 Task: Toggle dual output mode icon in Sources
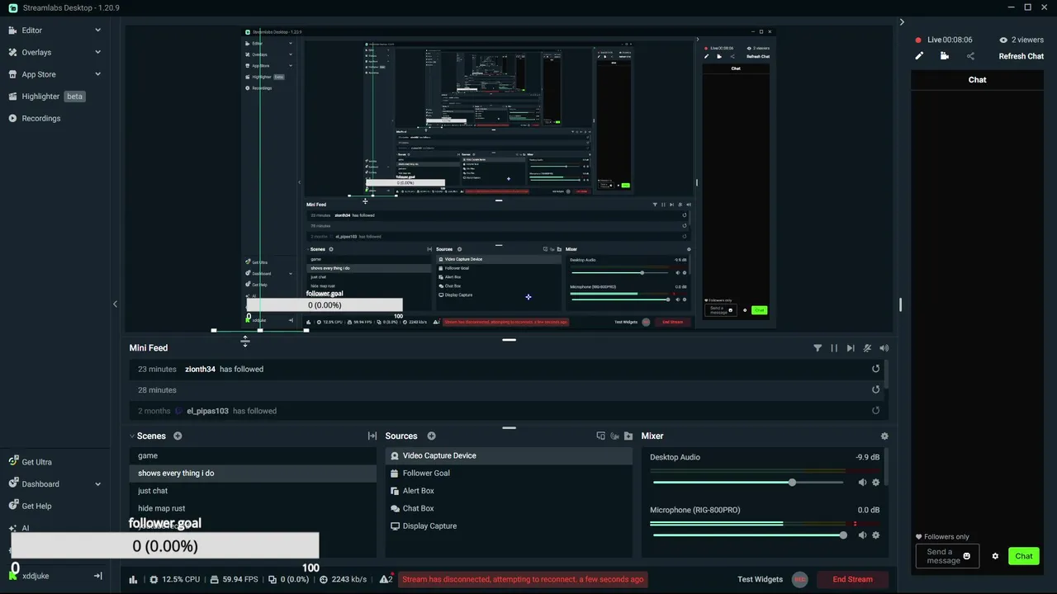click(x=600, y=436)
